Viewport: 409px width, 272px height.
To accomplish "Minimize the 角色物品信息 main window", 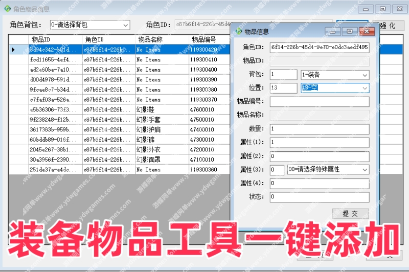I will pyautogui.click(x=366, y=9).
